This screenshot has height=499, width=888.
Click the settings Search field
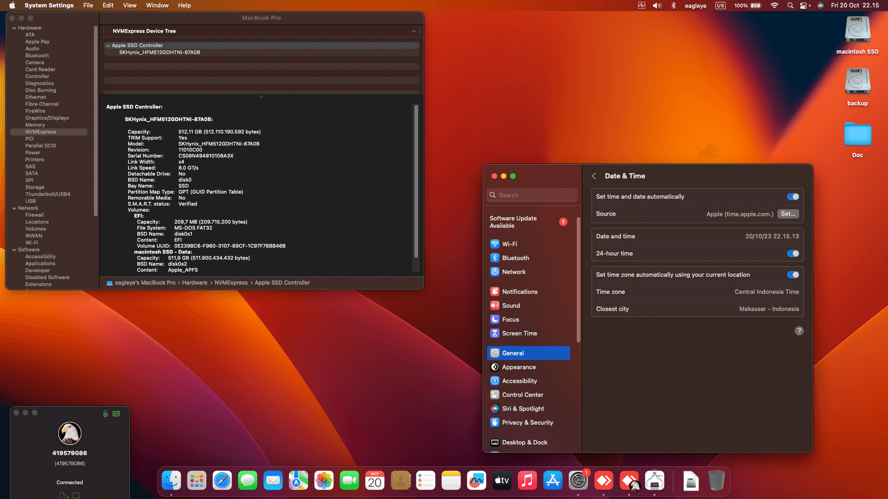tap(532, 195)
